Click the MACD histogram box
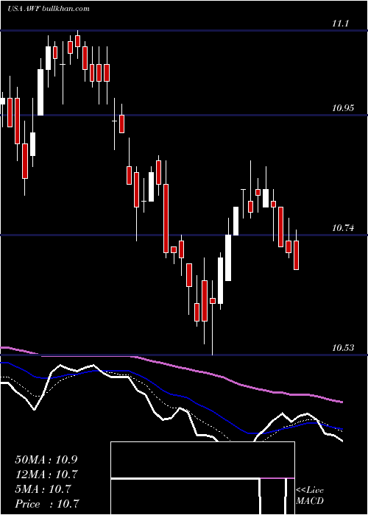Screen dimensions: 368x515 202,478
